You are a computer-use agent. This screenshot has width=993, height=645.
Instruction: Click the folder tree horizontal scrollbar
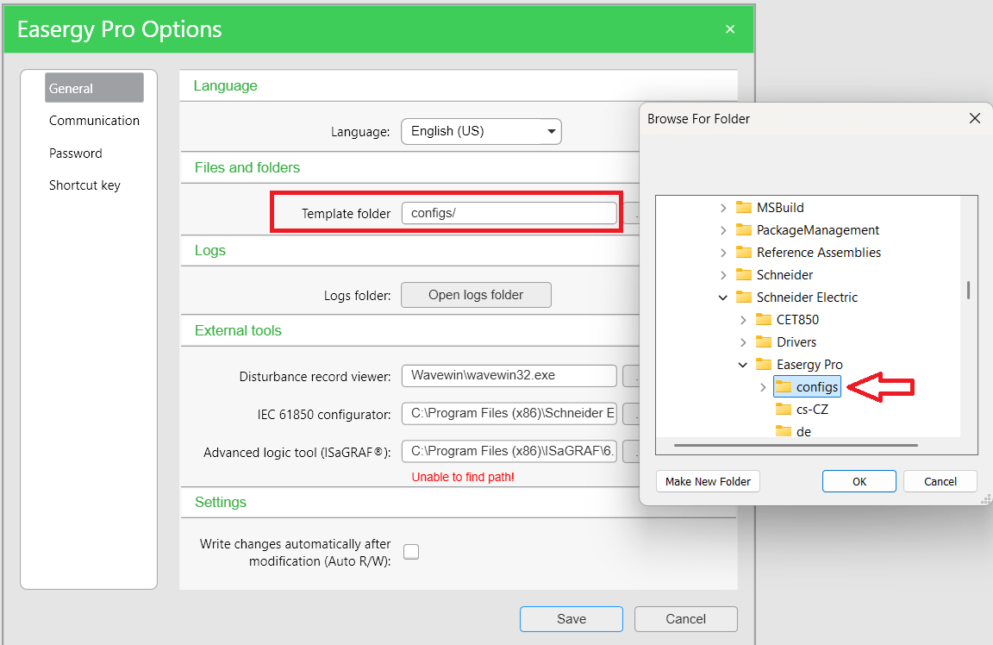796,446
